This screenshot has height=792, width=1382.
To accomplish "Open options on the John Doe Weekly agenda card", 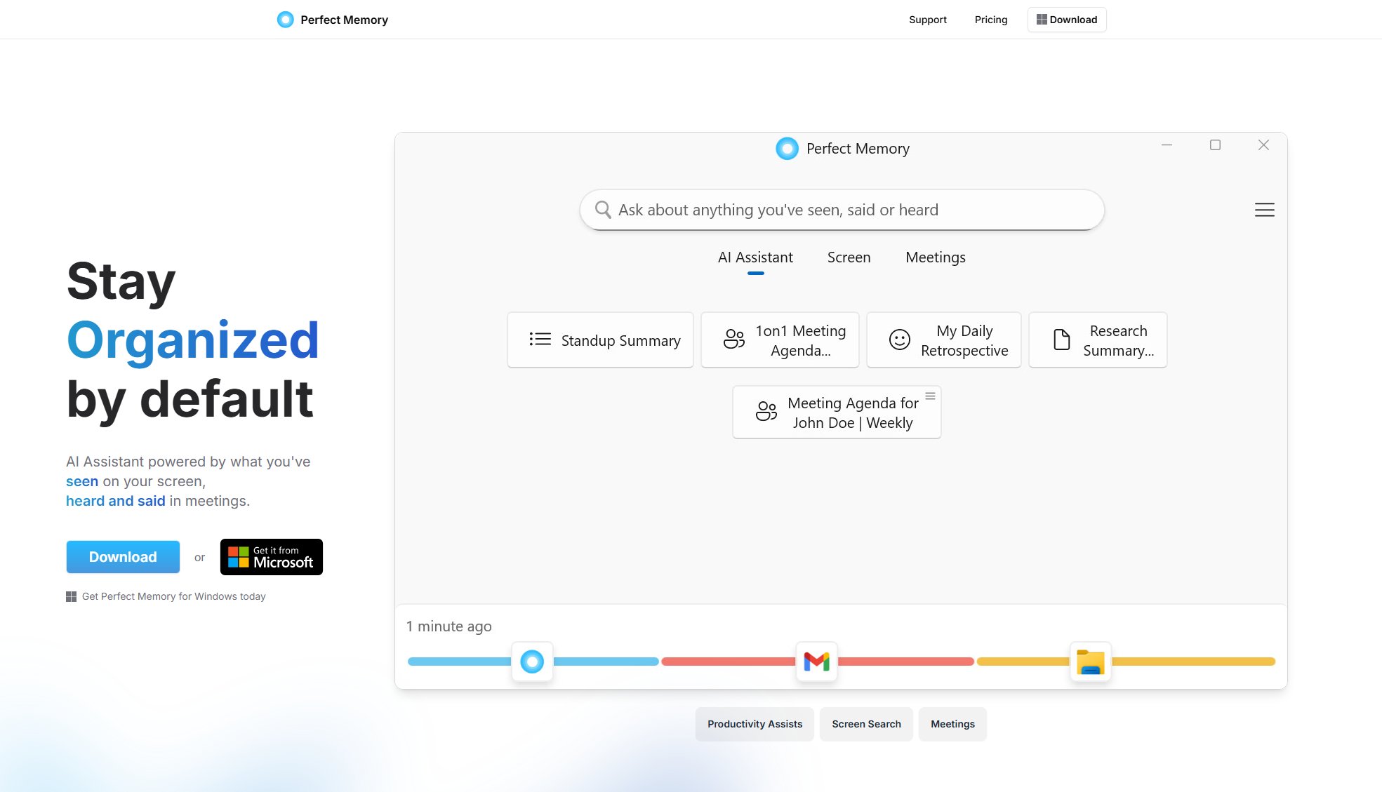I will pyautogui.click(x=929, y=394).
